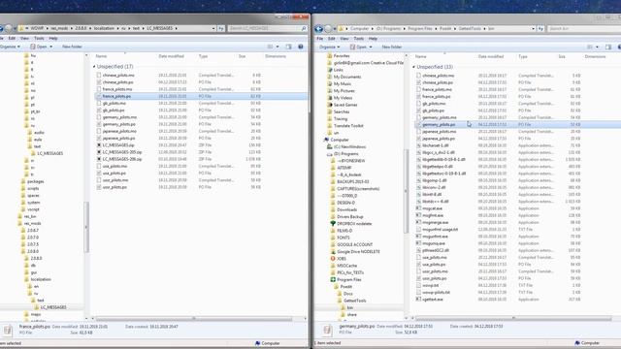621x349 pixels.
Task: Open Translate Toolkit folder in bin tree
Action: pos(348,126)
